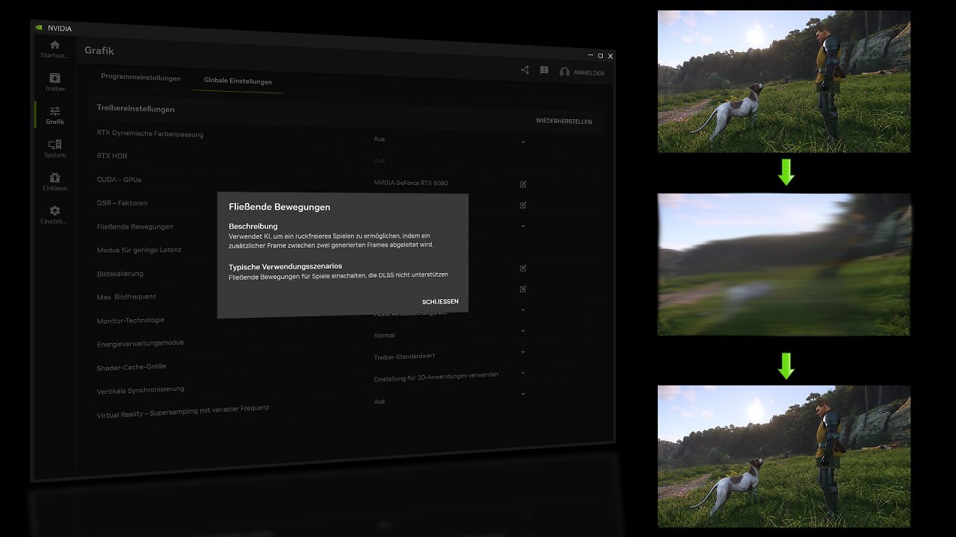This screenshot has height=537, width=956.
Task: Expand Fließende Bewegungen dropdown arrow
Action: (x=523, y=226)
